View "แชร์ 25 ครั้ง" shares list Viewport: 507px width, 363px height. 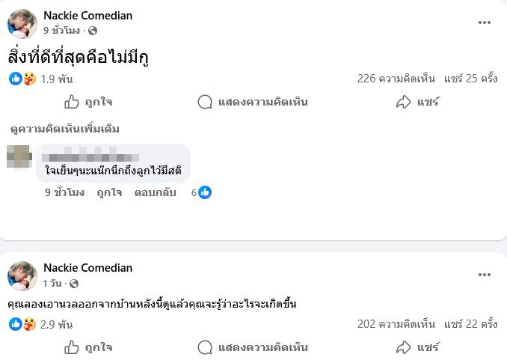click(x=471, y=79)
